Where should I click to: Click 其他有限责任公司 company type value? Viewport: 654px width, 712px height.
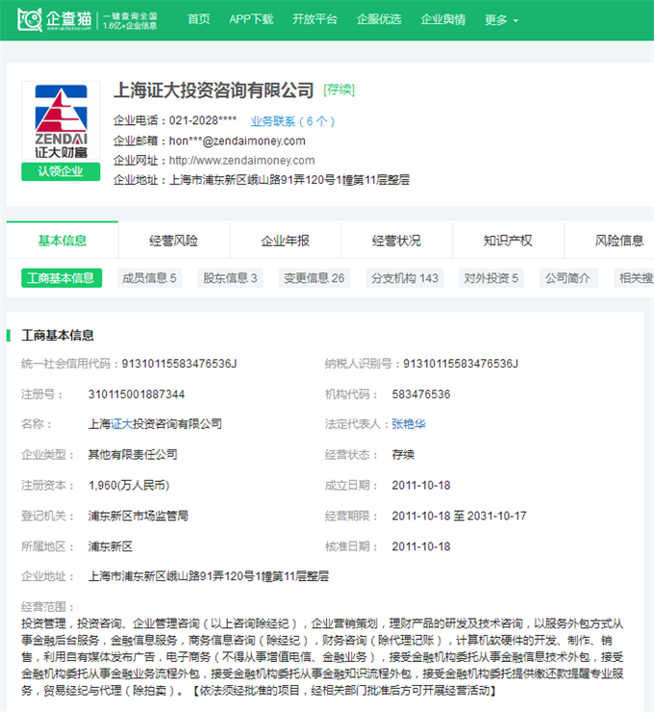tap(133, 454)
